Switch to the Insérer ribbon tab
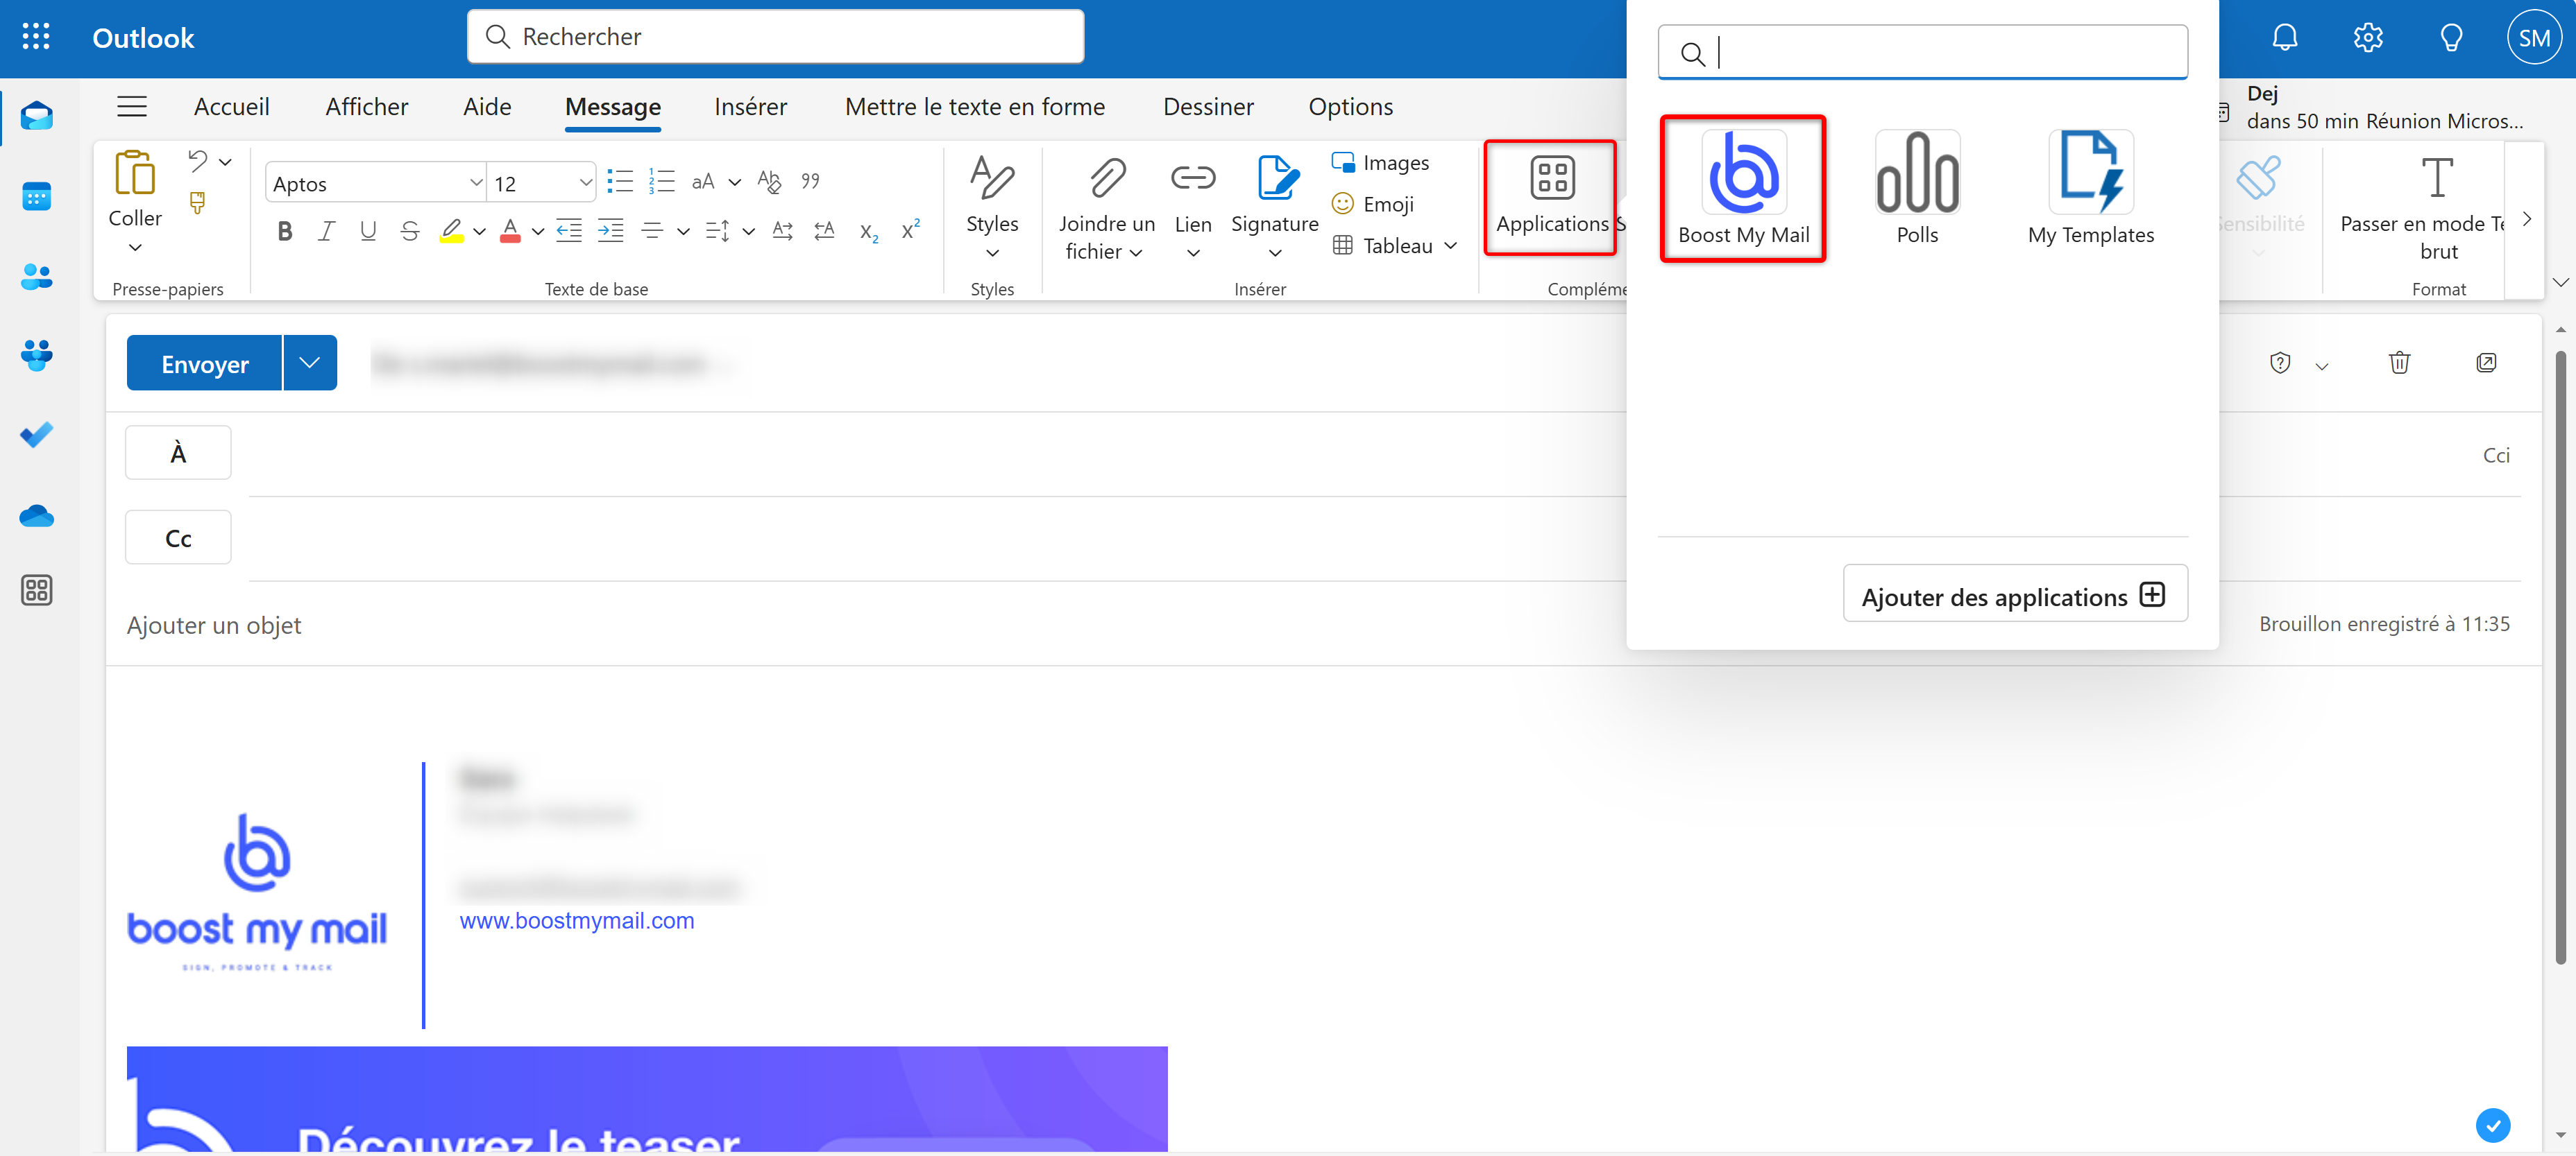Image resolution: width=2576 pixels, height=1156 pixels. 750,106
